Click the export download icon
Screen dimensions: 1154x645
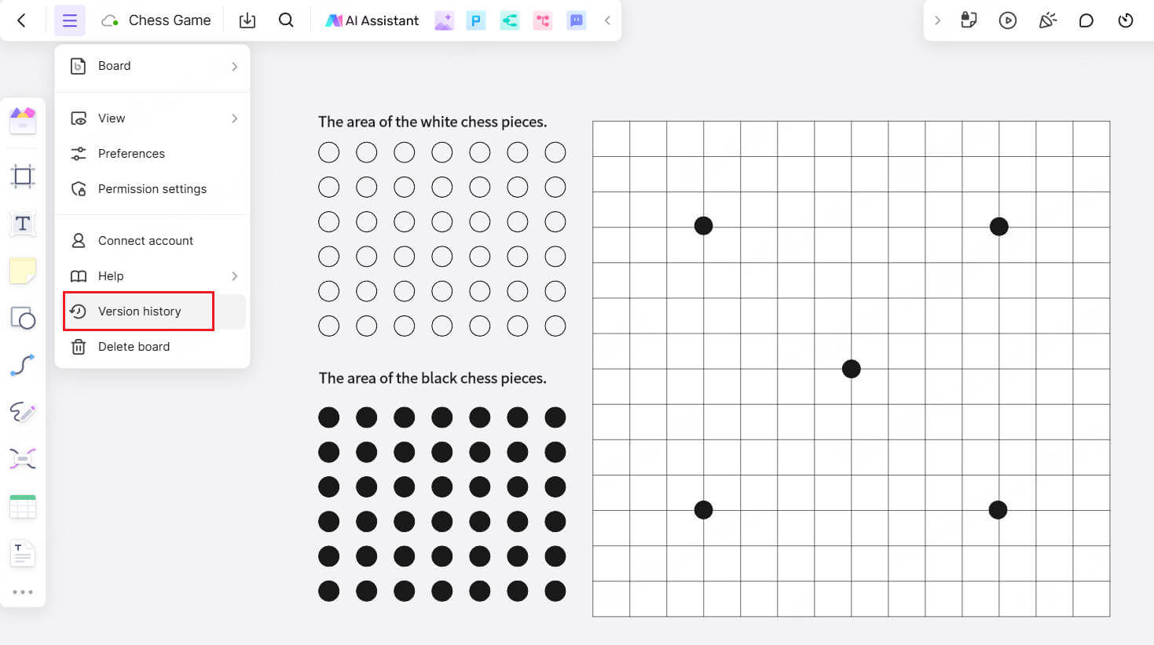coord(247,20)
